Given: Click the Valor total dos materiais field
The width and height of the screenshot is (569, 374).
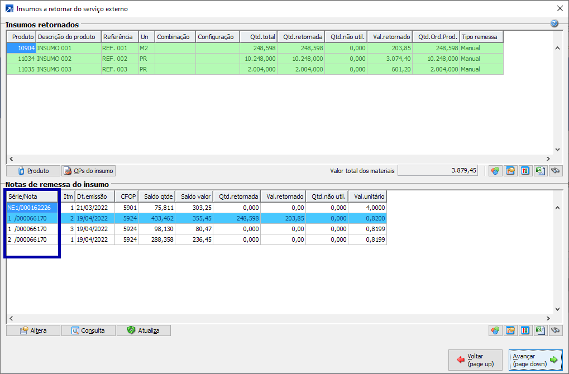Looking at the screenshot, I should (438, 171).
